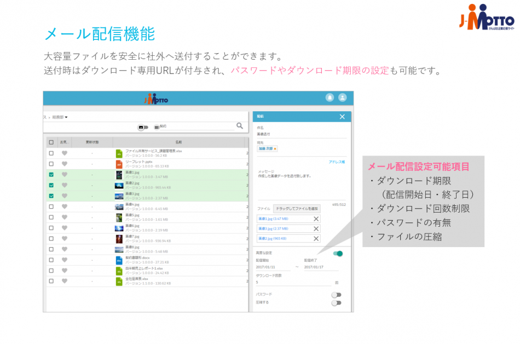
Task: Check the box for 全社座席表.xlsx
Action: click(51, 281)
